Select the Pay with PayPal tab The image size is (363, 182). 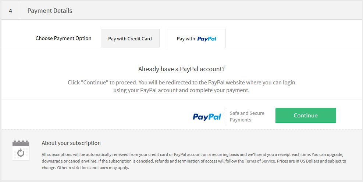pos(196,39)
